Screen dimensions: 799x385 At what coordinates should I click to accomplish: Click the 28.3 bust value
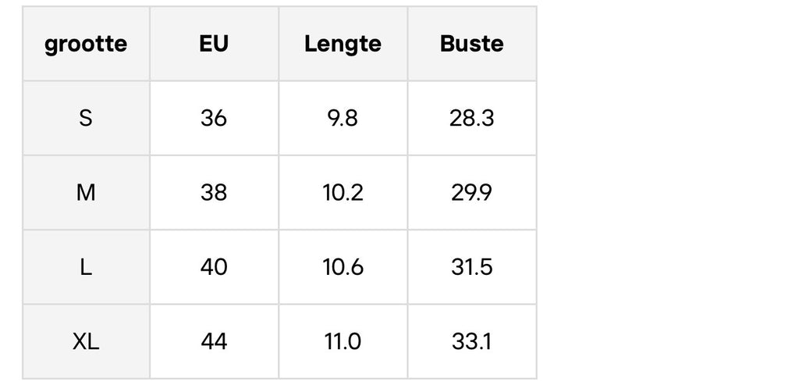(x=471, y=118)
